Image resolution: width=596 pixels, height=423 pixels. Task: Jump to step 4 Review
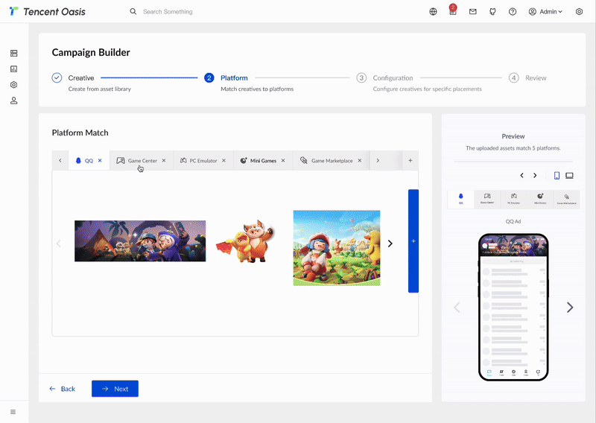(x=527, y=78)
